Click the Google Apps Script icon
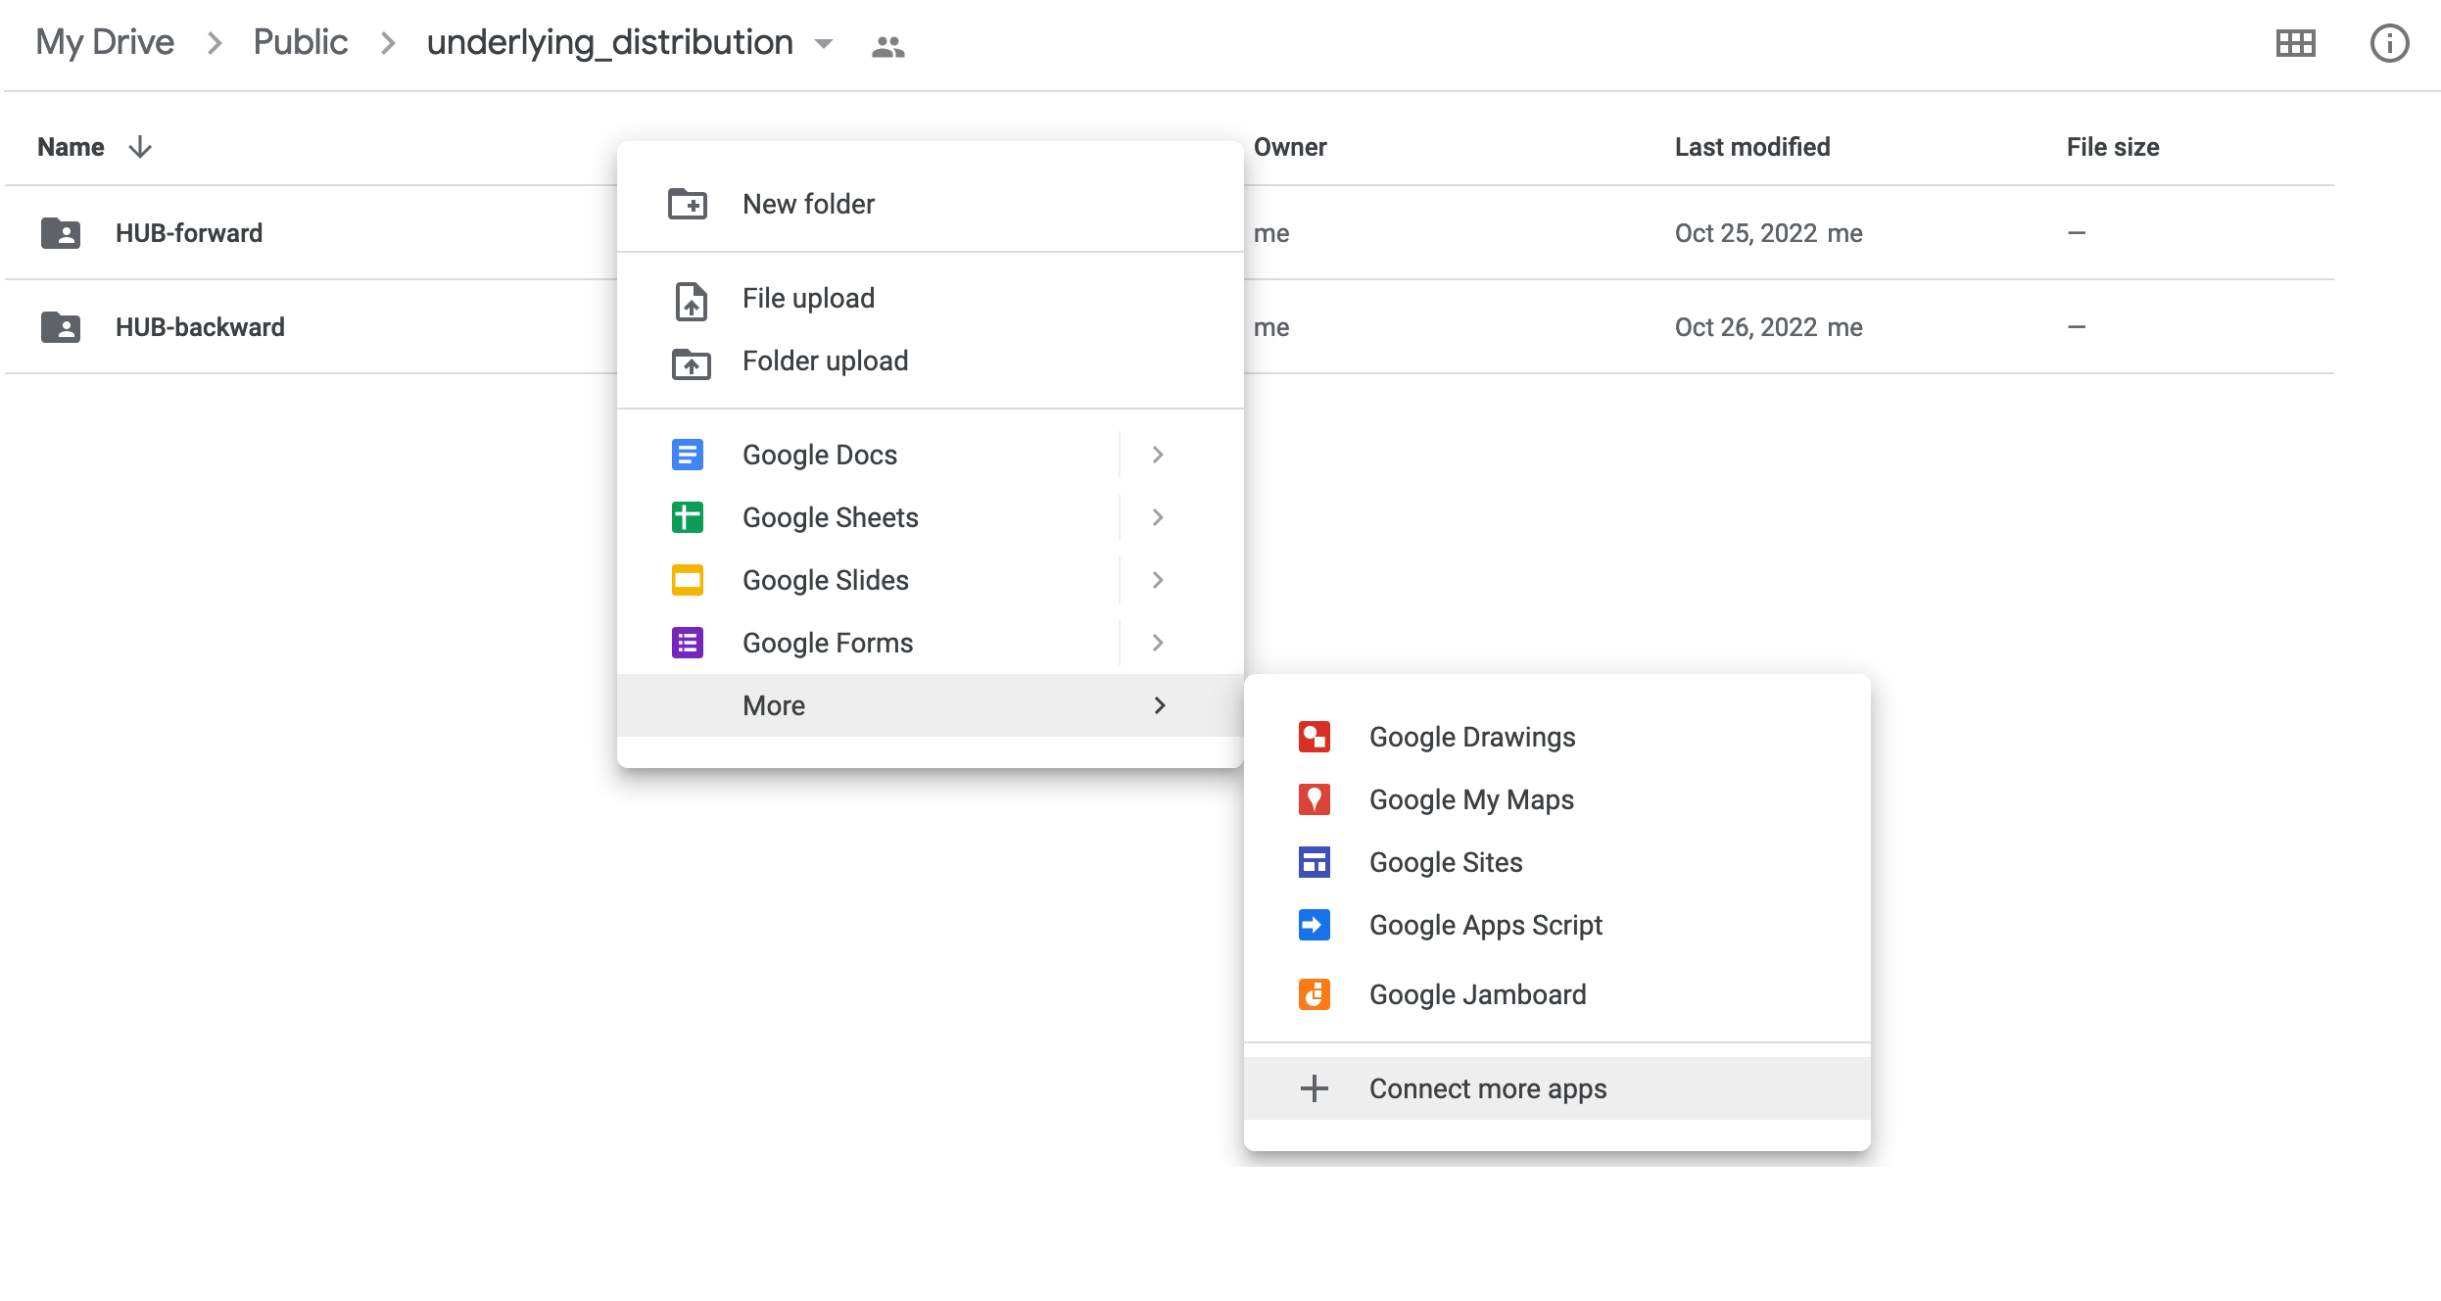 1314,925
